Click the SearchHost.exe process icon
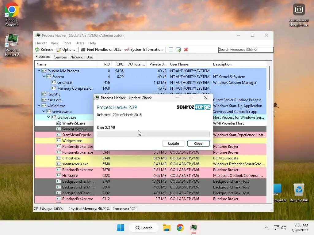This screenshot has height=235, width=314. tap(59, 129)
